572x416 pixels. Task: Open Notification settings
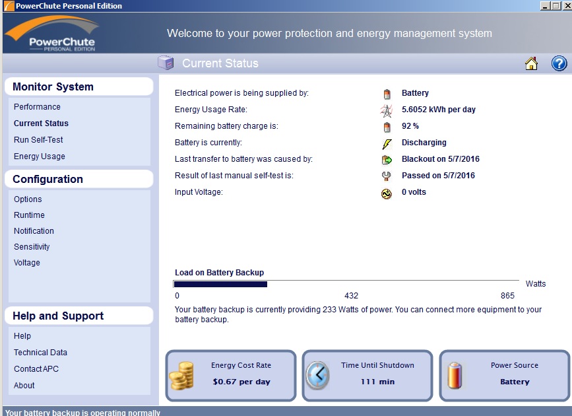click(x=34, y=231)
